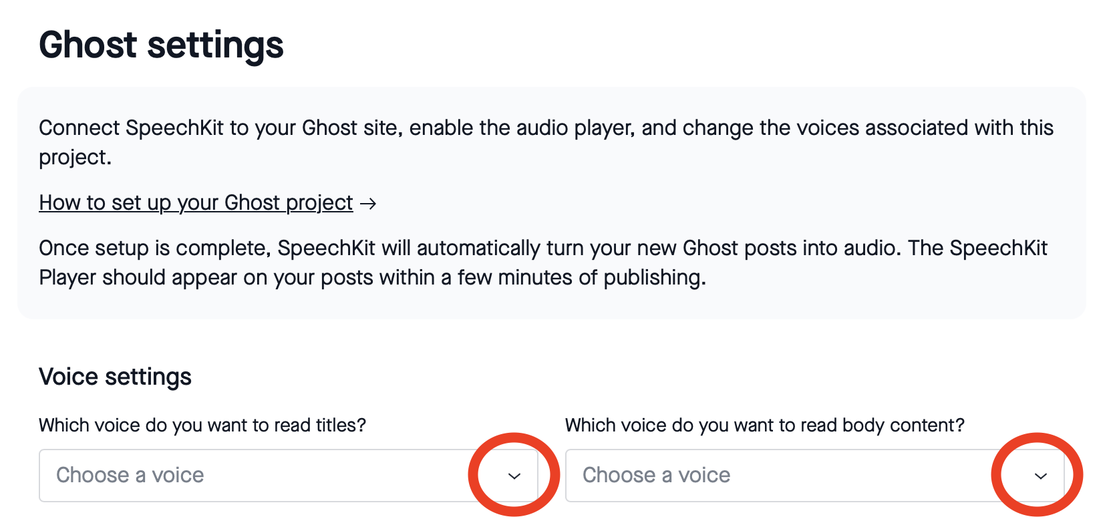Click the "Once setup is complete" paragraph
The image size is (1109, 525).
coord(154,248)
